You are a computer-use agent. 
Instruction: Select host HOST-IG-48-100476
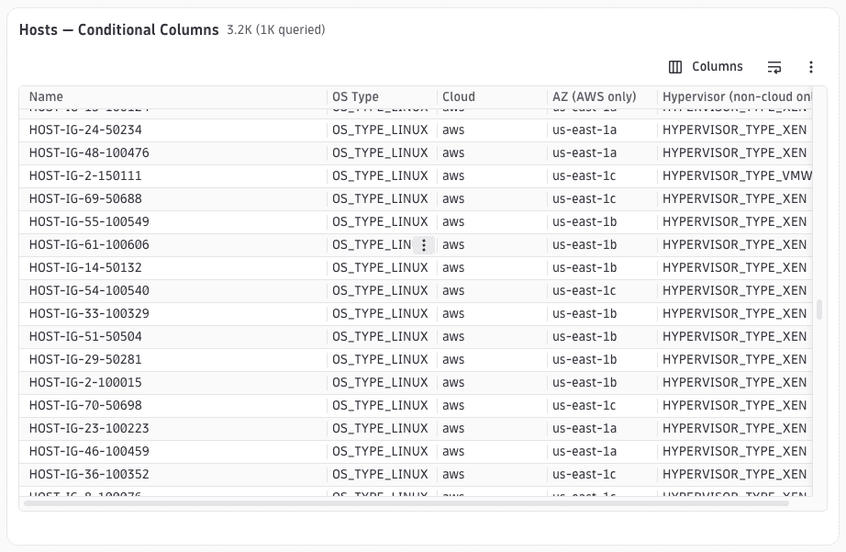click(x=89, y=152)
